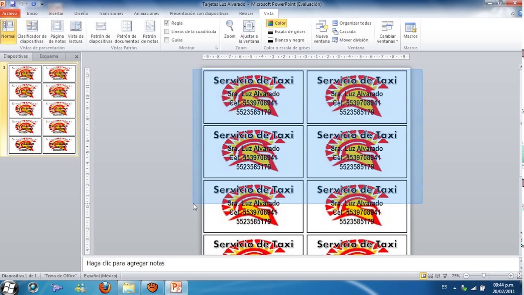Open file explorer from the taskbar
This screenshot has height=295, width=524.
coord(129,288)
